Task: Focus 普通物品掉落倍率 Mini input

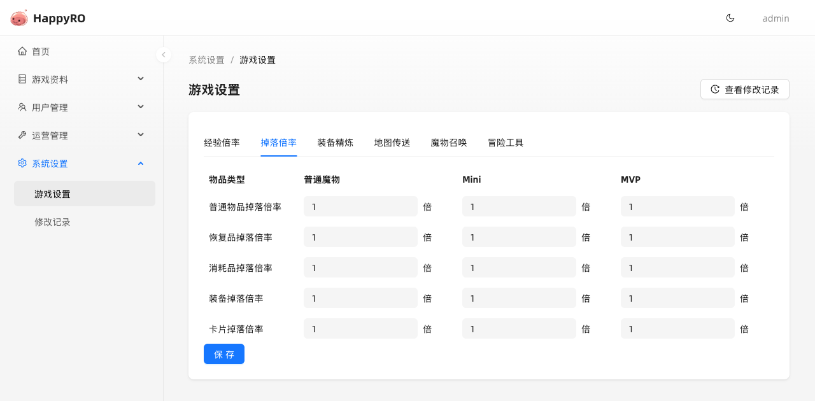Action: pyautogui.click(x=519, y=206)
